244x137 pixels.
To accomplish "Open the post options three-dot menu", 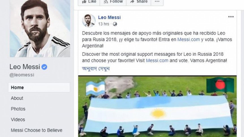I will click(x=231, y=17).
